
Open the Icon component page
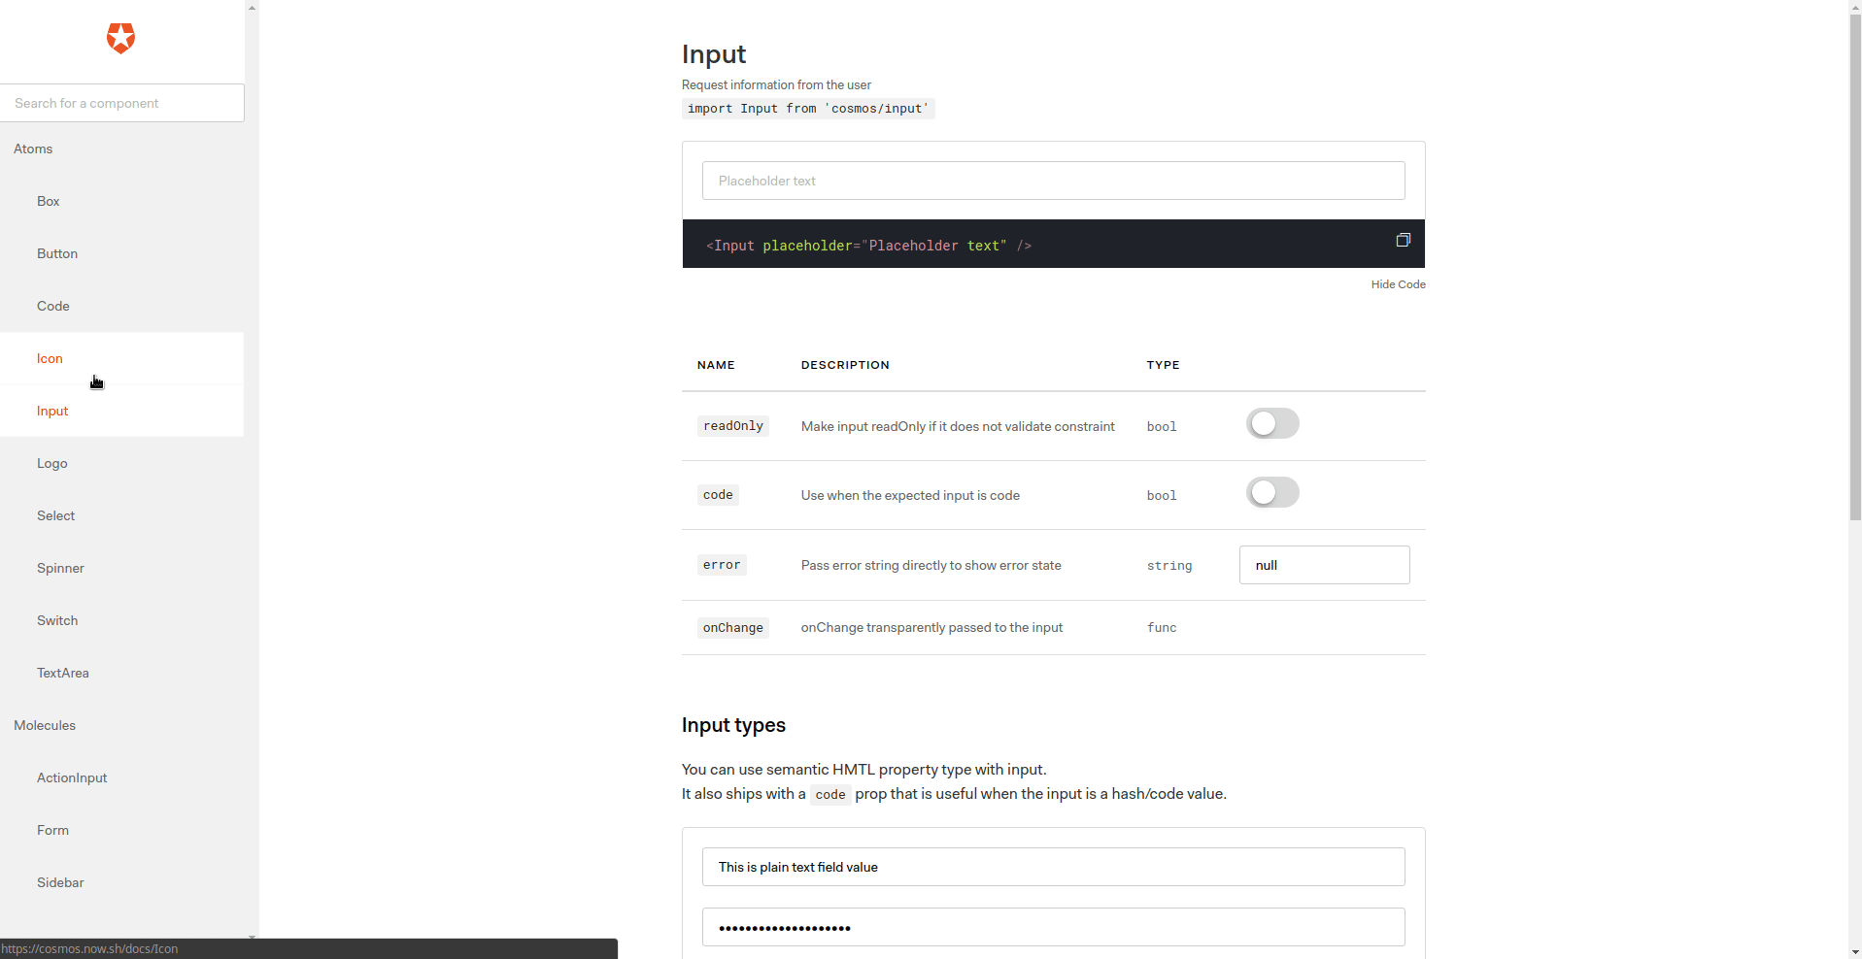click(x=50, y=358)
